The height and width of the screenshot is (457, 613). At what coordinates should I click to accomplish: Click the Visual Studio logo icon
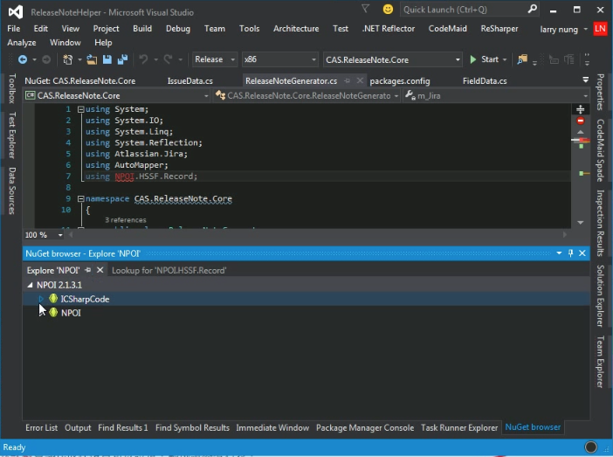16,12
